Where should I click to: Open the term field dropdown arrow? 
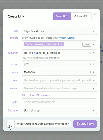click(x=93, y=80)
